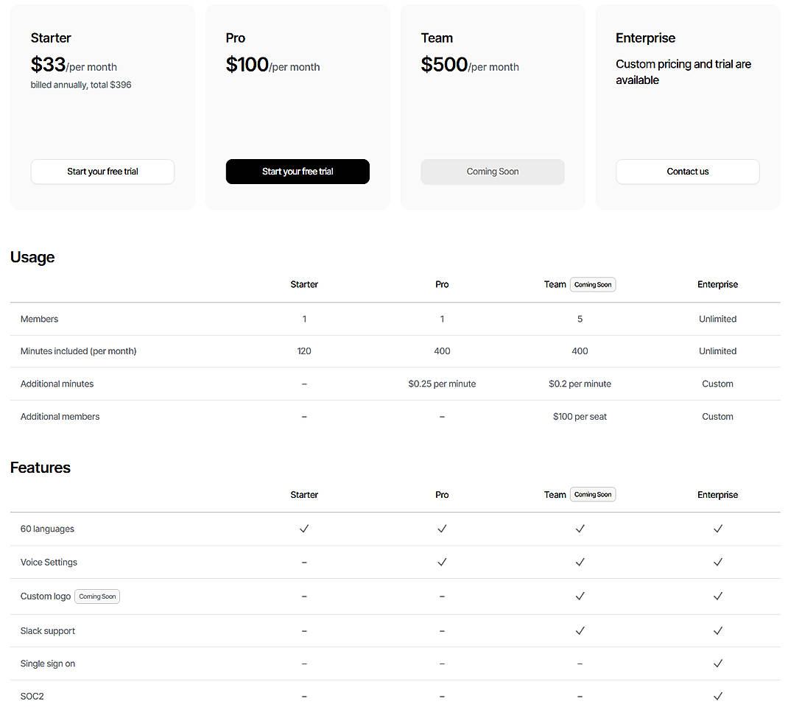Click the Voice Settings checkmark under Team

click(x=580, y=562)
